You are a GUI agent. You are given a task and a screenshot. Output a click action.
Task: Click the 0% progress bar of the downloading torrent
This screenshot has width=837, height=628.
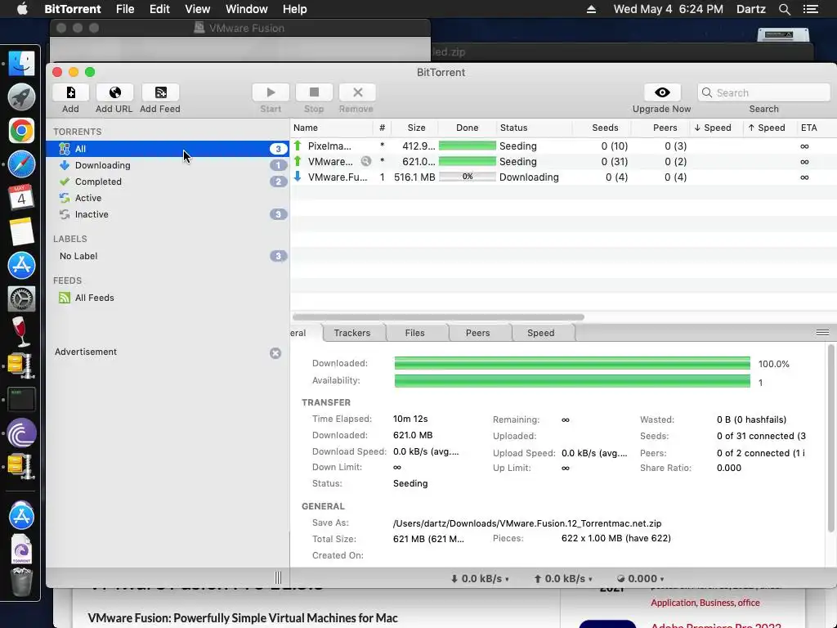pos(467,177)
